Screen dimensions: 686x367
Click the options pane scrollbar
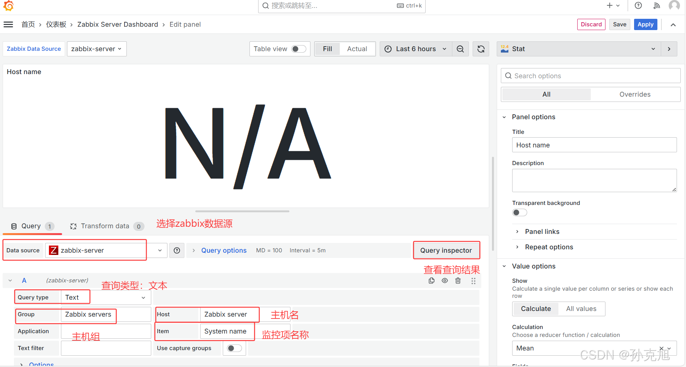click(x=493, y=203)
